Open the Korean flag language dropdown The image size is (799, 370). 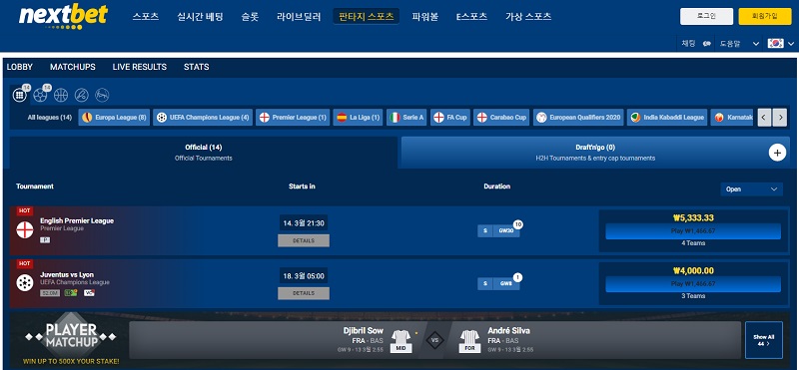coord(781,44)
